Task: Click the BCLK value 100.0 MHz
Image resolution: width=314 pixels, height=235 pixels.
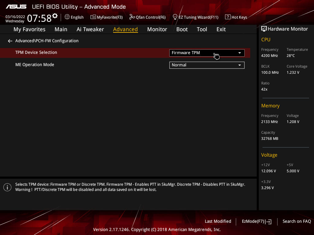Action: coord(270,73)
